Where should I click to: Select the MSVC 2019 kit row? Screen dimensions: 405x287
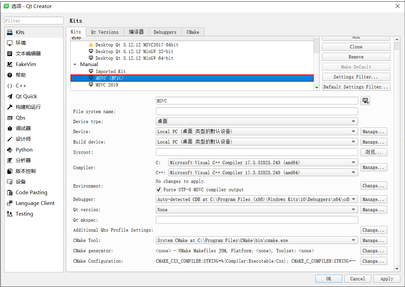pyautogui.click(x=192, y=85)
